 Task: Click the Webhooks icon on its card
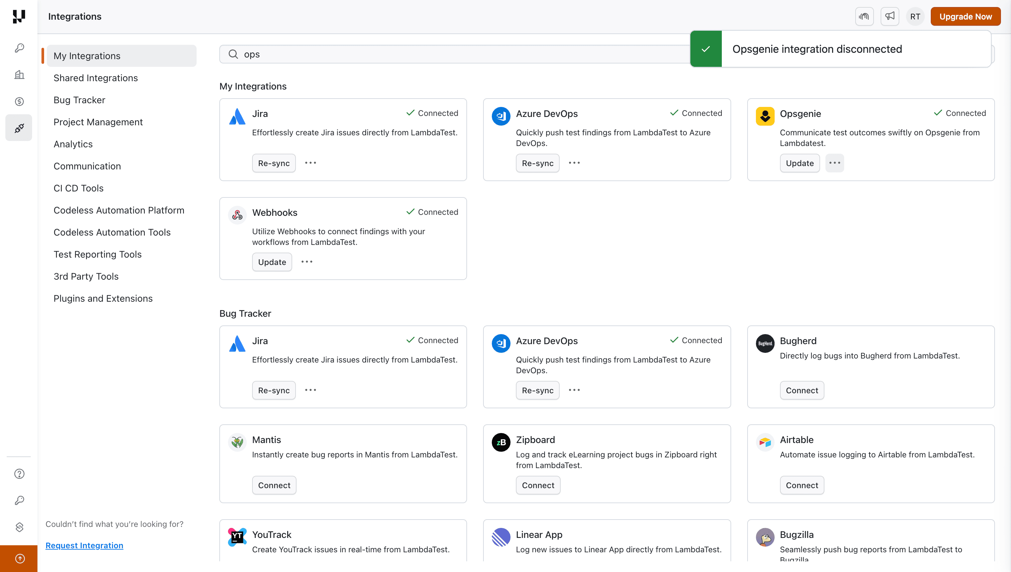click(x=237, y=215)
